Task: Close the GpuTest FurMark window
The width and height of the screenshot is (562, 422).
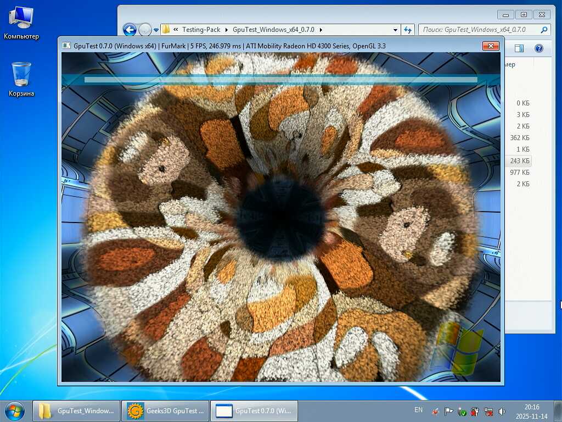Action: tap(491, 46)
